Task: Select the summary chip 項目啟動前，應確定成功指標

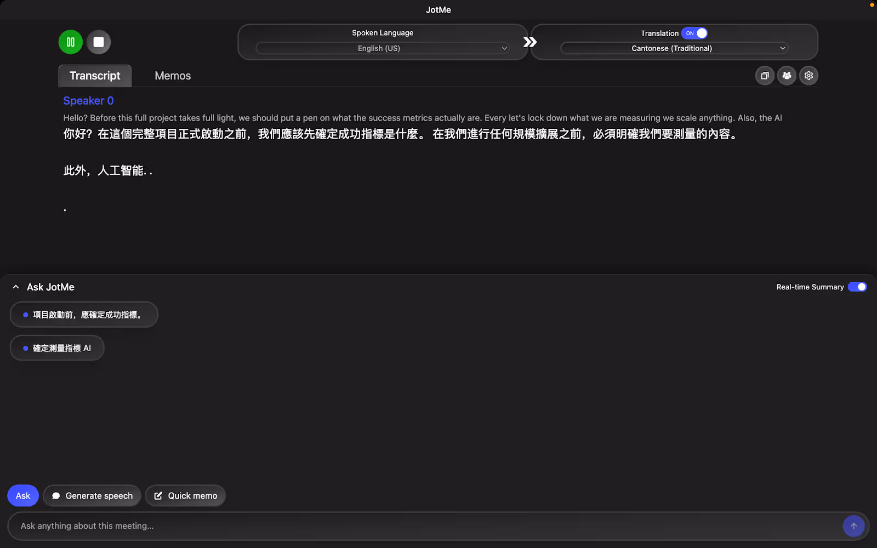Action: [84, 315]
